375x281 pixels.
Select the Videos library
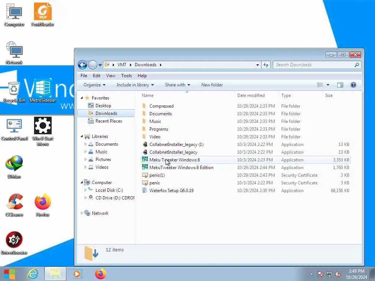click(102, 167)
